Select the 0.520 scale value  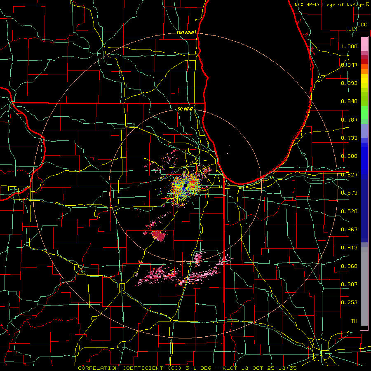(349, 211)
